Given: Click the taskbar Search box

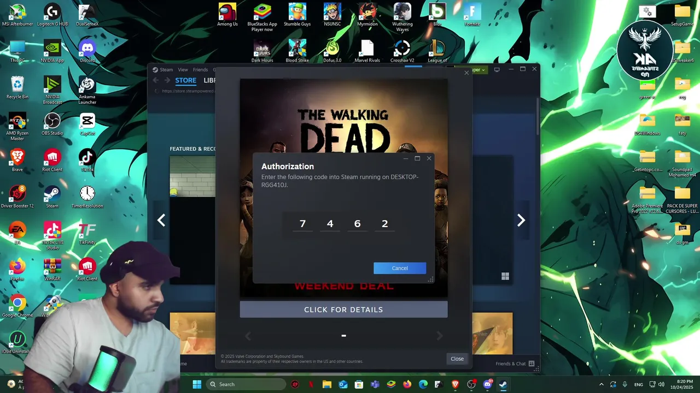Looking at the screenshot, I should pyautogui.click(x=247, y=384).
